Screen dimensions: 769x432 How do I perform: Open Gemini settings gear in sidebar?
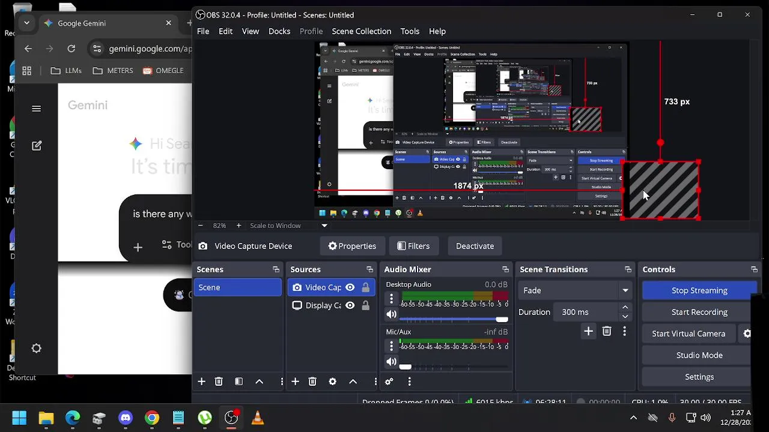pyautogui.click(x=37, y=348)
